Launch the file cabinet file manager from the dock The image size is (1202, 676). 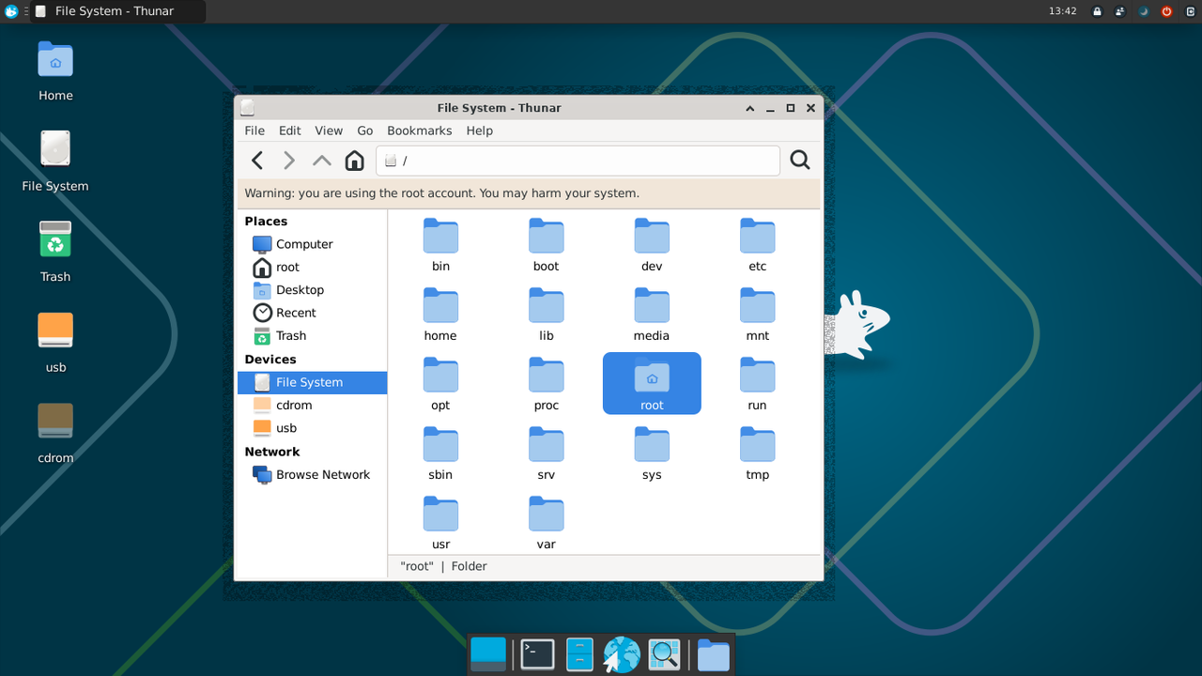579,654
